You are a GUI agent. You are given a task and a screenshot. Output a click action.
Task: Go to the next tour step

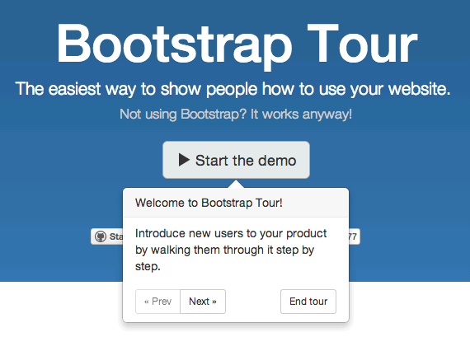203,302
